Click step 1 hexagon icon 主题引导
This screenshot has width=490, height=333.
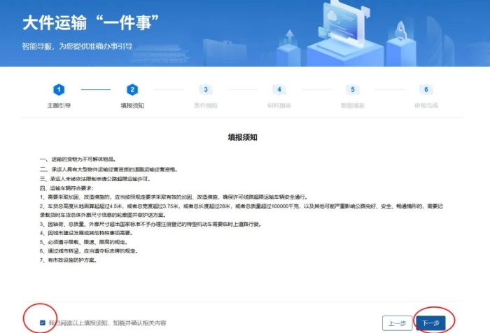click(x=59, y=90)
